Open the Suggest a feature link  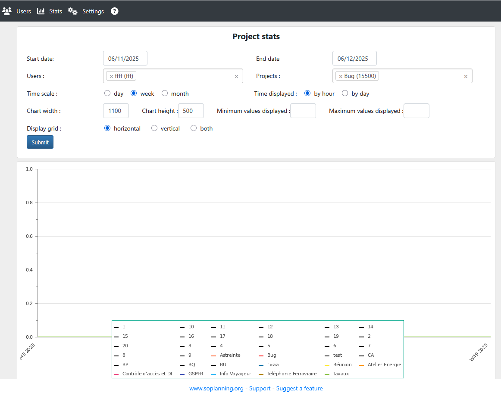[299, 388]
